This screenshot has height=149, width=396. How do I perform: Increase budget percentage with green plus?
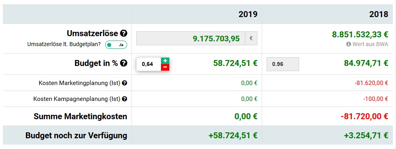[x=165, y=61]
